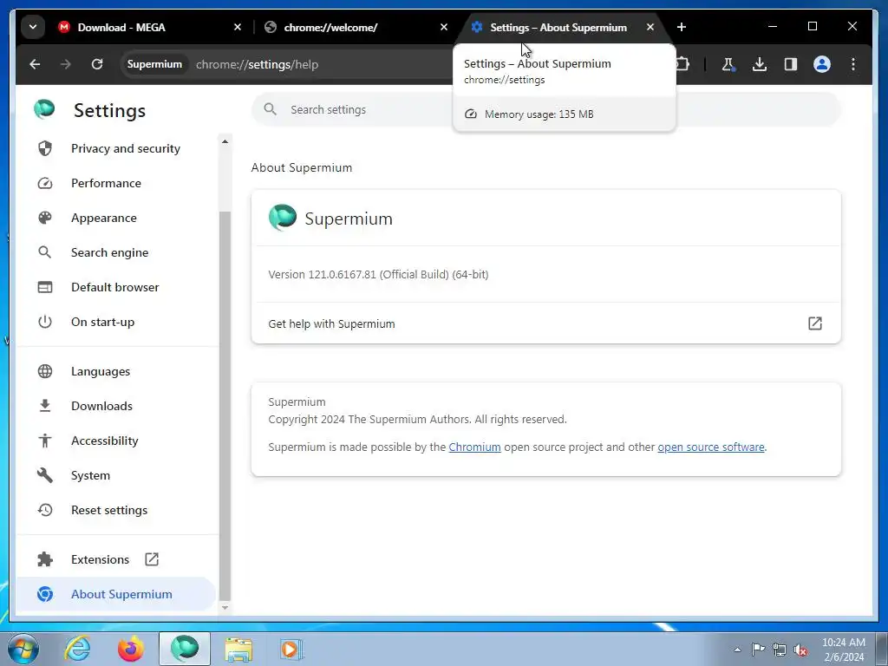Click the version 121.0.6167.81 text

click(378, 275)
